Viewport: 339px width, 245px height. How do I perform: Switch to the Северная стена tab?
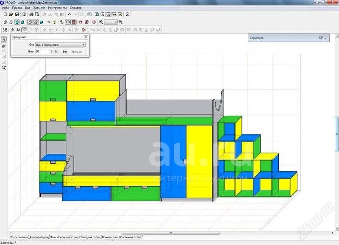[68, 237]
